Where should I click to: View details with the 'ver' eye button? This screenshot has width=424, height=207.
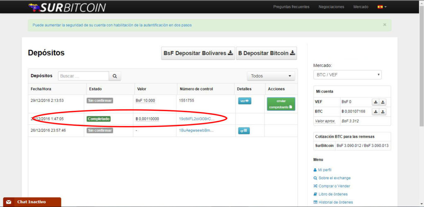pyautogui.click(x=244, y=101)
